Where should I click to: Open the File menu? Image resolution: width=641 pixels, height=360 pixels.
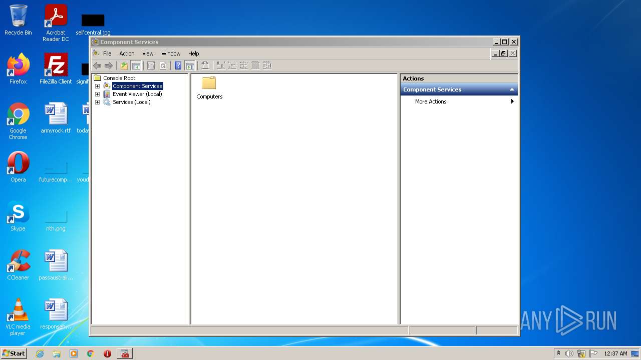point(107,53)
